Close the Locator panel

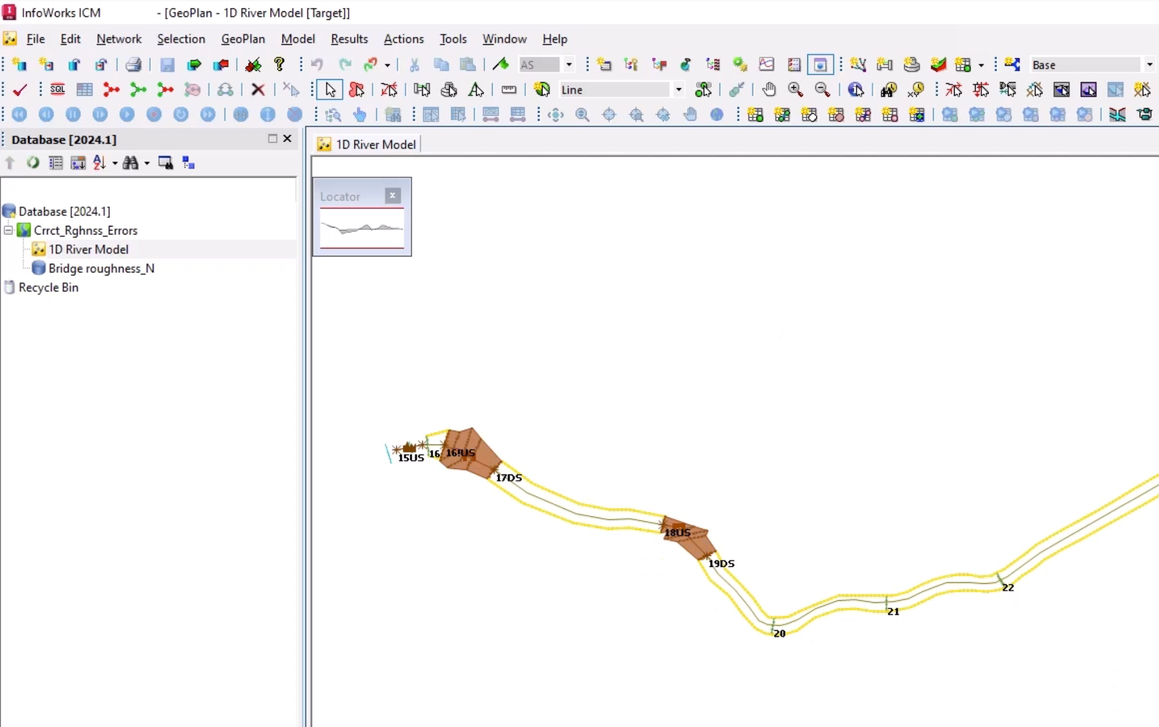click(x=391, y=195)
